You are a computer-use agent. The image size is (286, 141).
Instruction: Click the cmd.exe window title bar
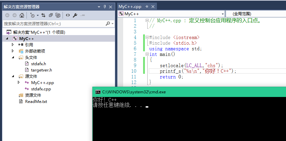pyautogui.click(x=189, y=92)
